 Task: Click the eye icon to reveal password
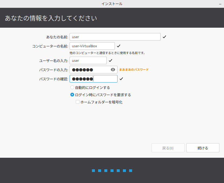113,70
